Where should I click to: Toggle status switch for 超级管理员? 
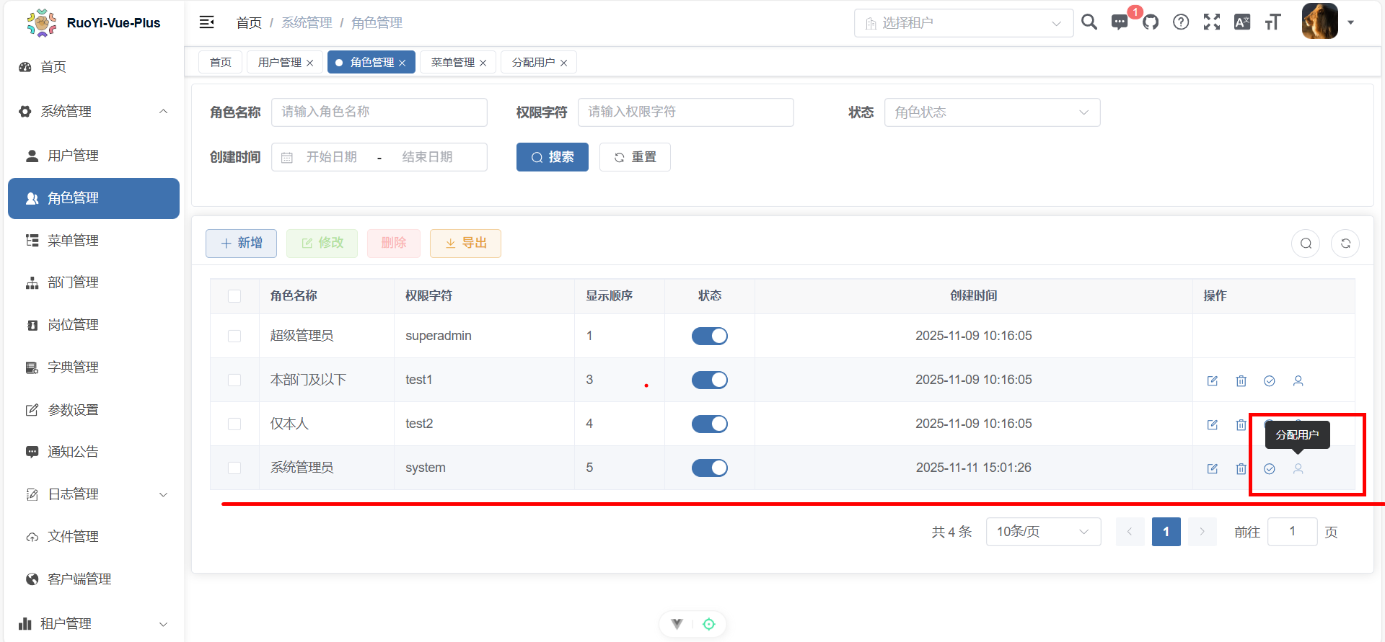709,336
